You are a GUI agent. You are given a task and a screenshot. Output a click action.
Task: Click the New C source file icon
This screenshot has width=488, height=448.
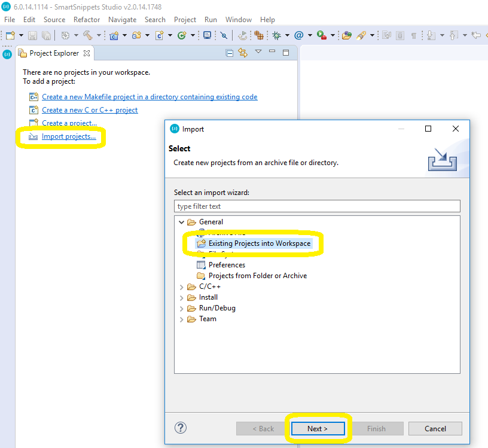coord(160,35)
